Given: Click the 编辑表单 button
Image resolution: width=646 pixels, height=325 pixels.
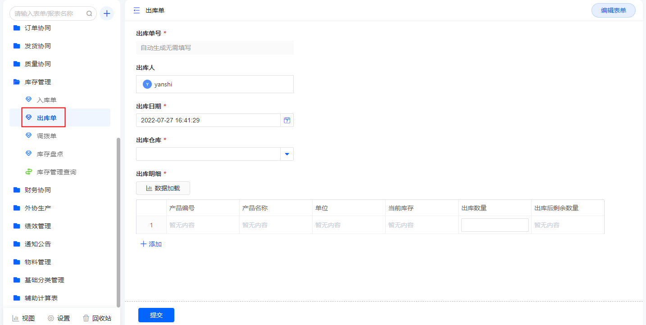Looking at the screenshot, I should pos(613,10).
